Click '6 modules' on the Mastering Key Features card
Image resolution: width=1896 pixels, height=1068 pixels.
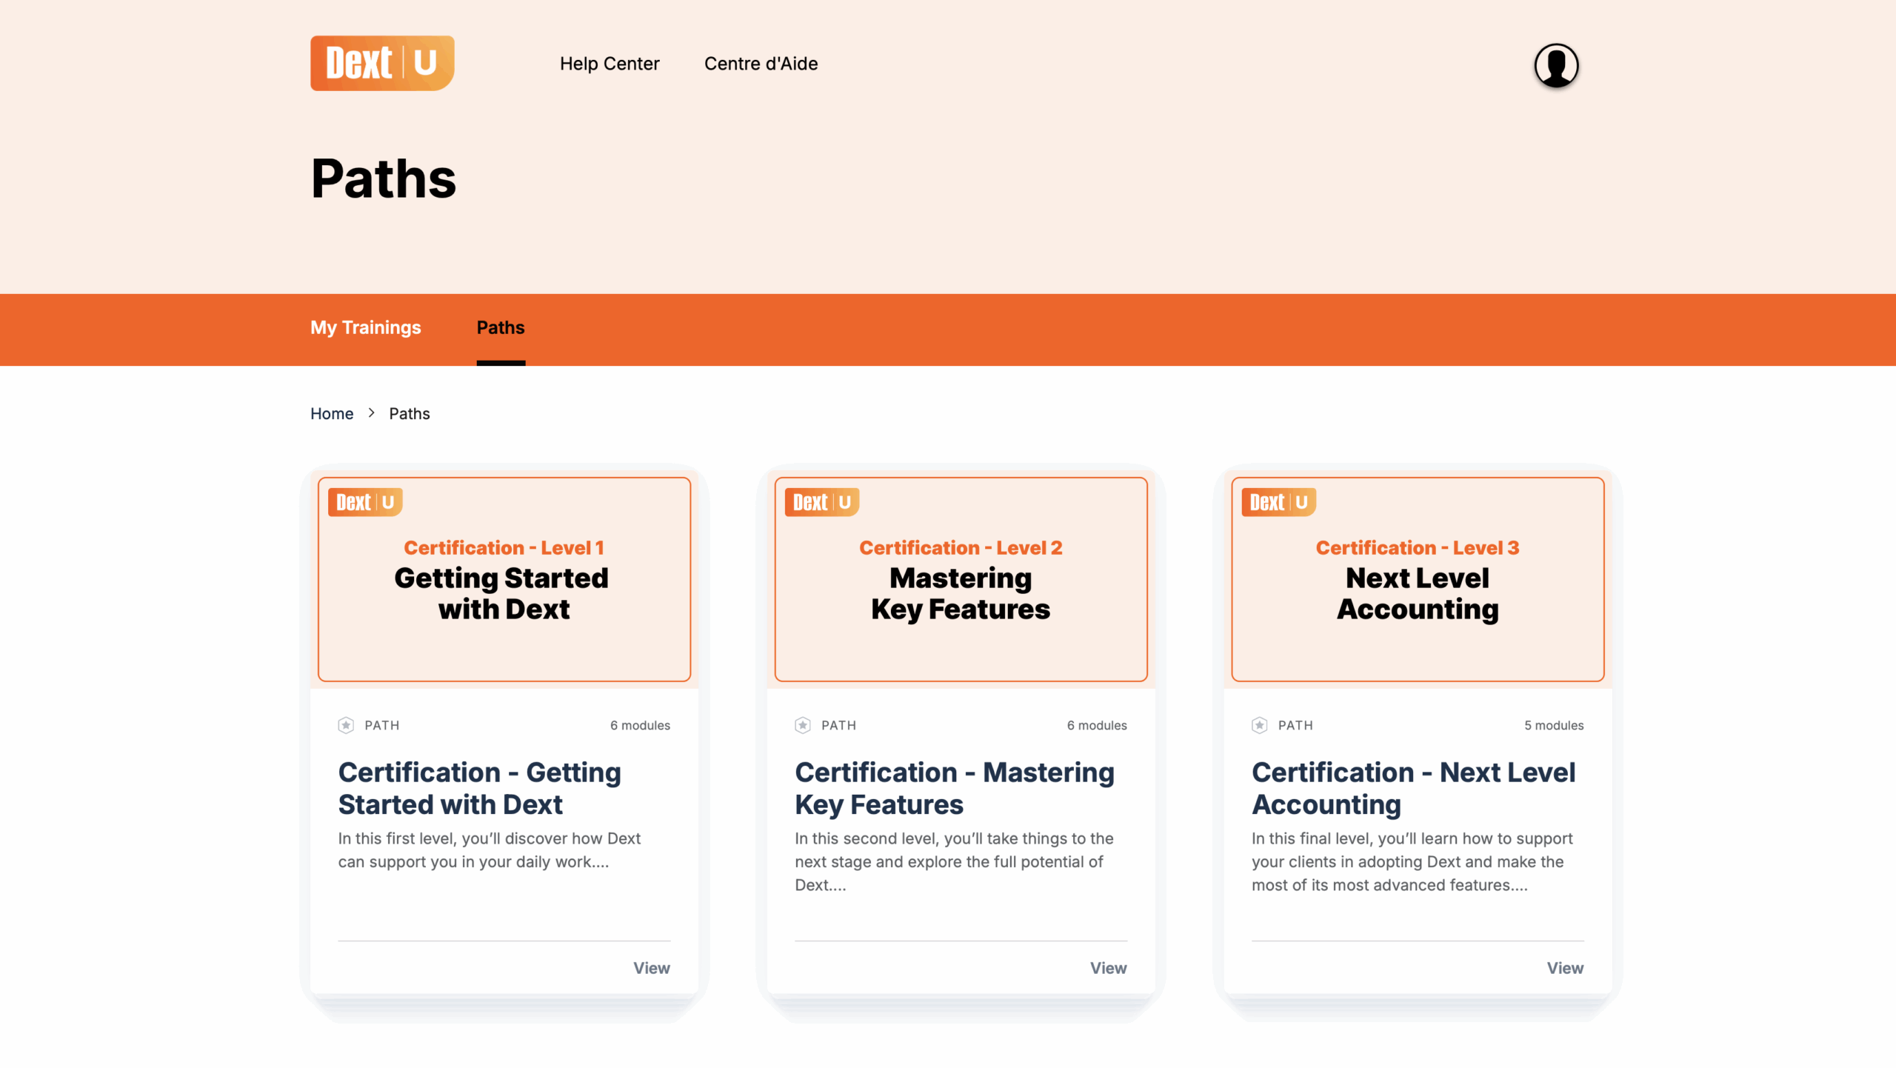(x=1097, y=725)
